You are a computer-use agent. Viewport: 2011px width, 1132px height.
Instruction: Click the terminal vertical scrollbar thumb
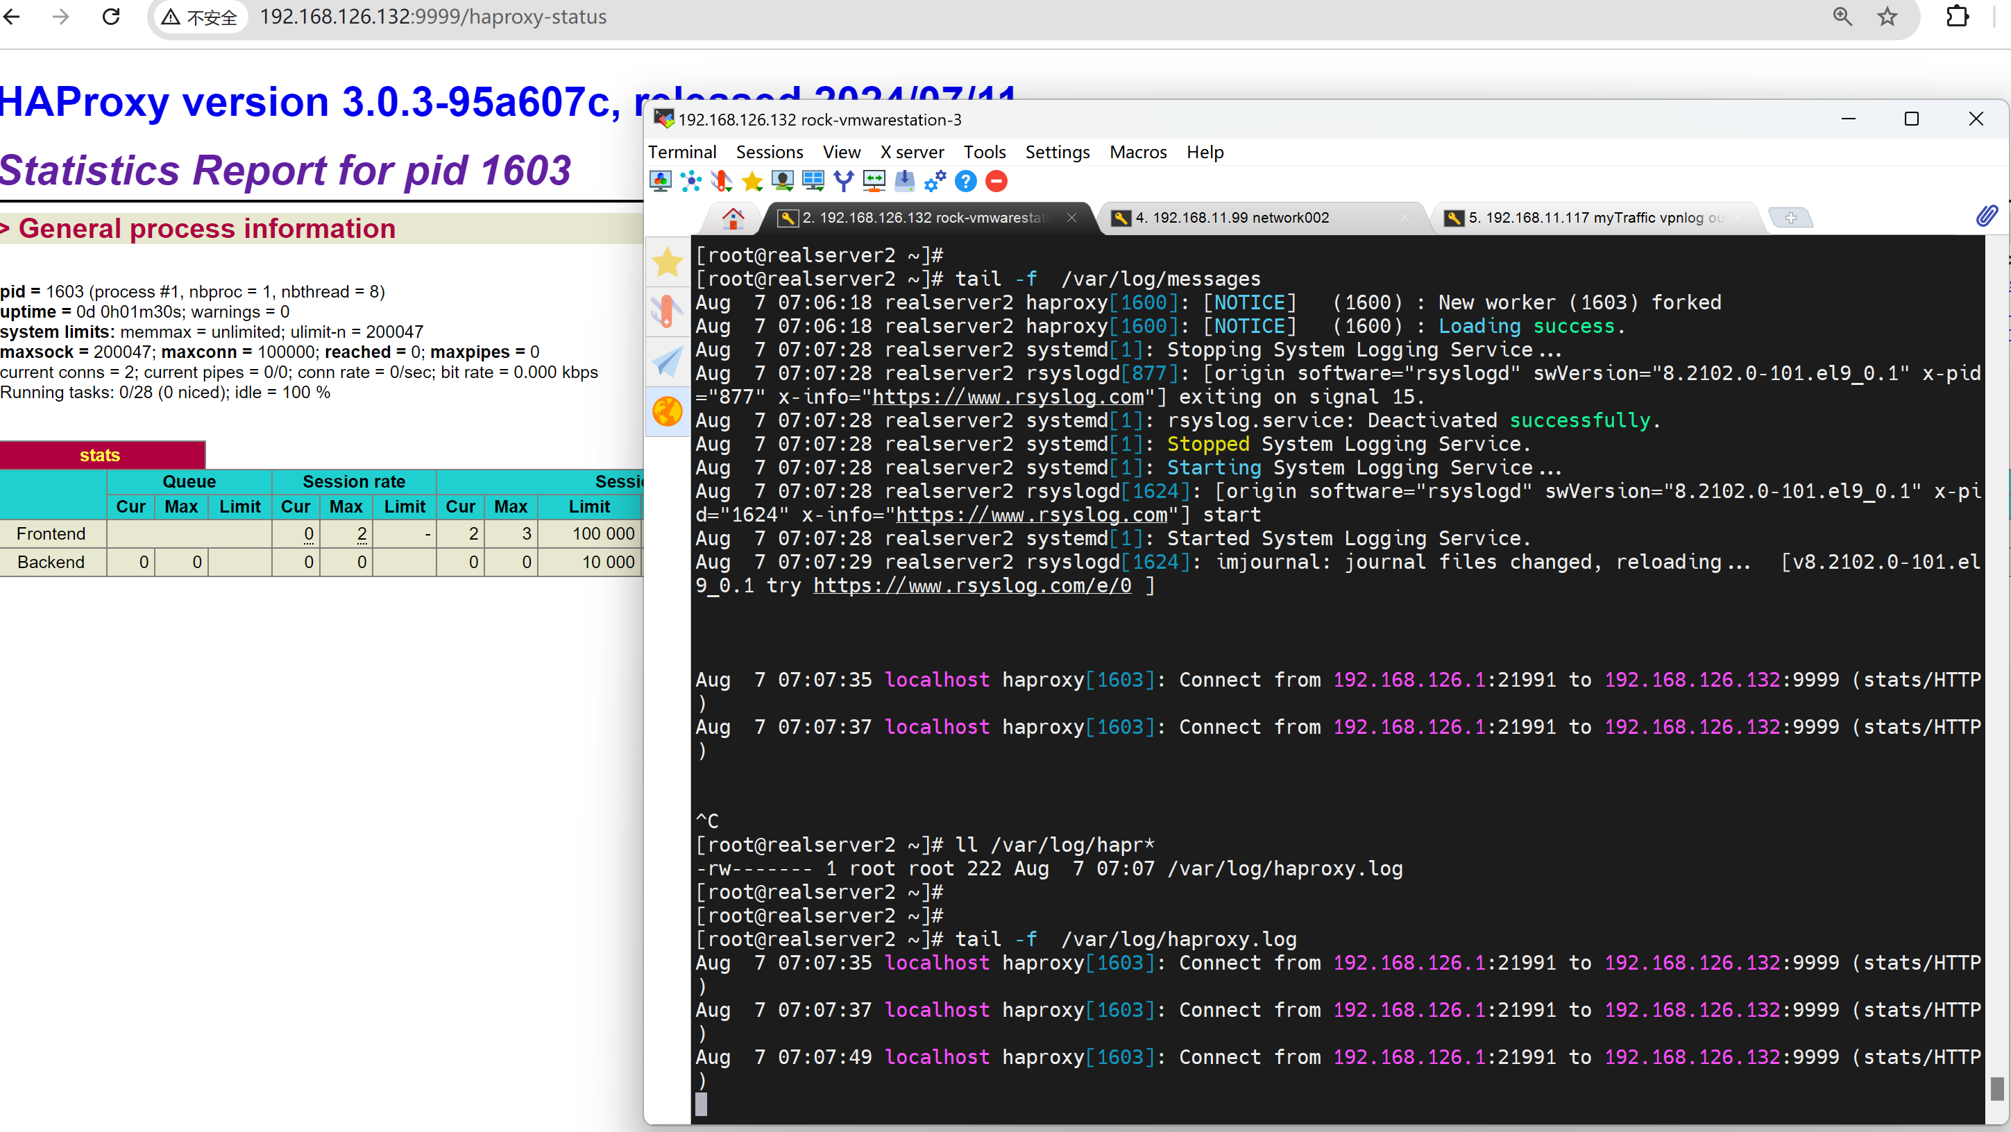(x=1996, y=1088)
